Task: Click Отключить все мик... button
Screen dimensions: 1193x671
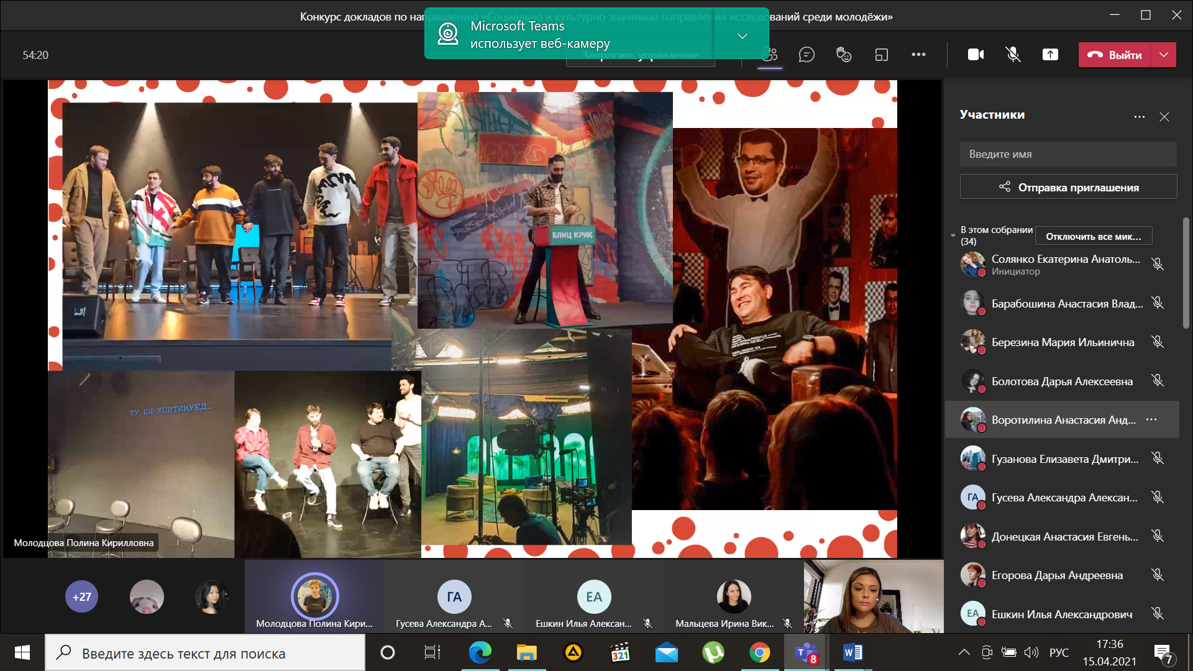Action: tap(1093, 236)
